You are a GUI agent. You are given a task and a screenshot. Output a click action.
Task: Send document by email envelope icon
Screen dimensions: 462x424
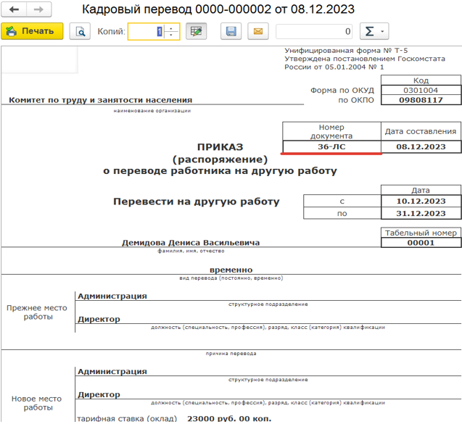pyautogui.click(x=257, y=31)
